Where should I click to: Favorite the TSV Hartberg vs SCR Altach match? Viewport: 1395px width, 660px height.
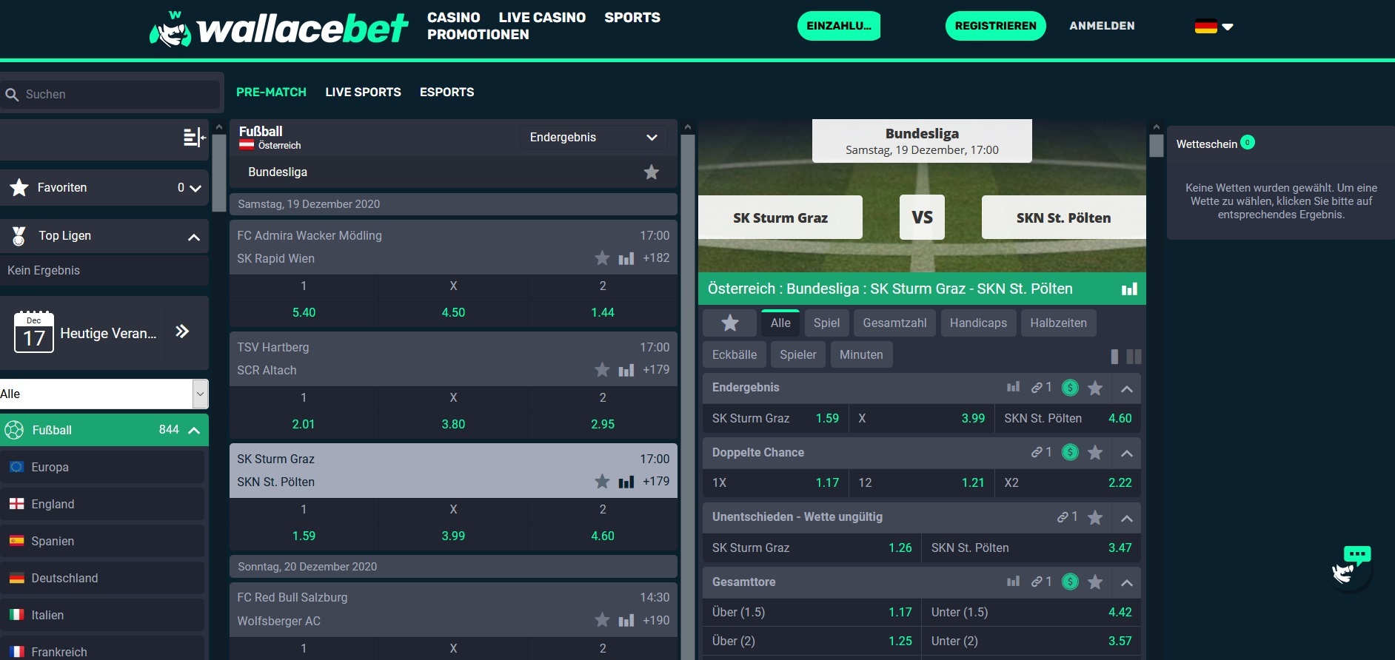(x=602, y=370)
